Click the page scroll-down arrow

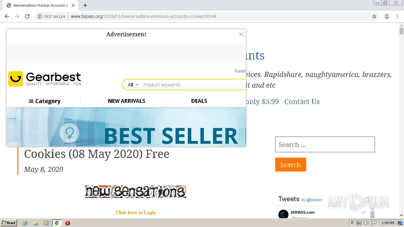(x=401, y=216)
